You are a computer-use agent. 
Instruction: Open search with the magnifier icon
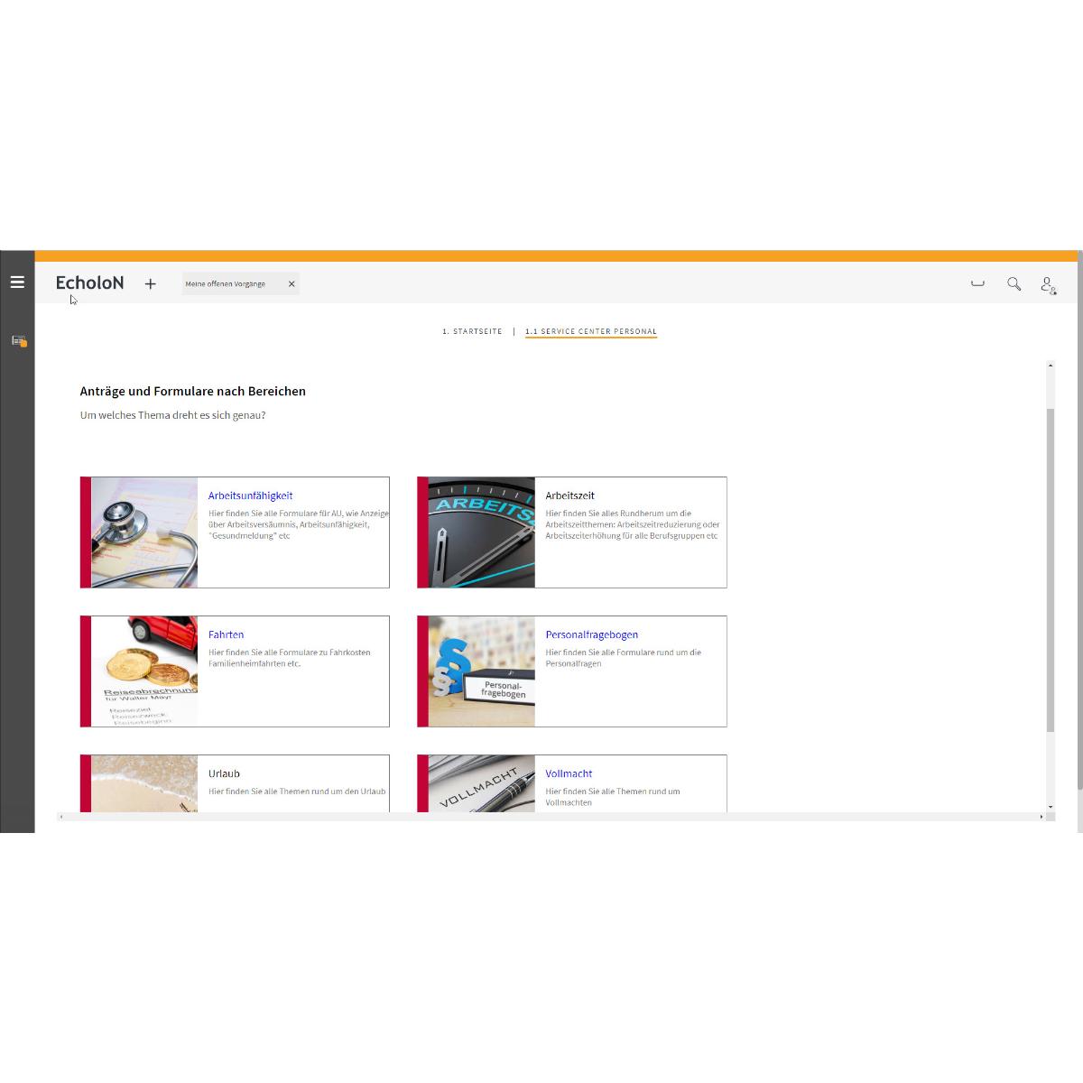coord(1014,283)
